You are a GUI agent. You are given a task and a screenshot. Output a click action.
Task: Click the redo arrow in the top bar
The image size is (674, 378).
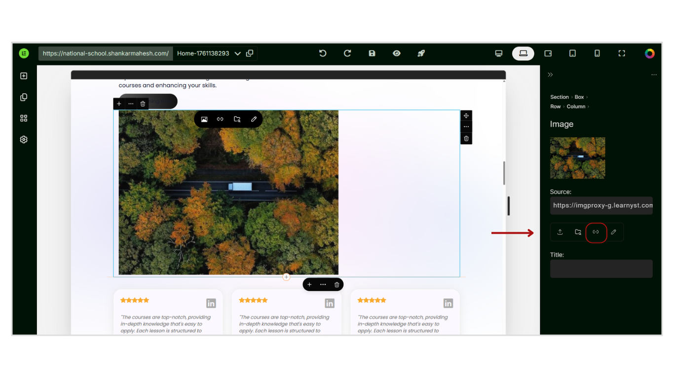coord(347,53)
